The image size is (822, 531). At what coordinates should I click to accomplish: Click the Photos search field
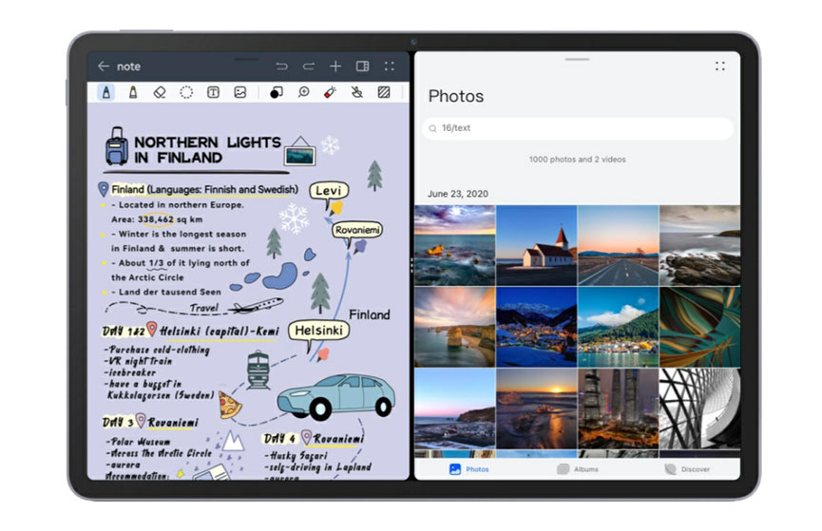pos(577,128)
